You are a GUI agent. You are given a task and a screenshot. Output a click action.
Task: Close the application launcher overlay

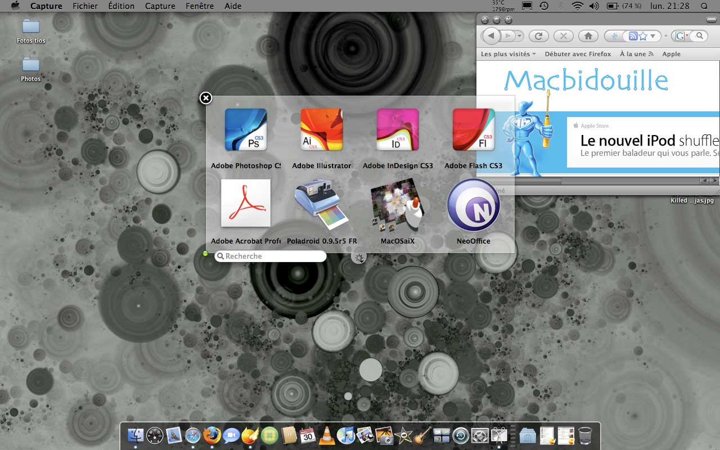click(206, 98)
